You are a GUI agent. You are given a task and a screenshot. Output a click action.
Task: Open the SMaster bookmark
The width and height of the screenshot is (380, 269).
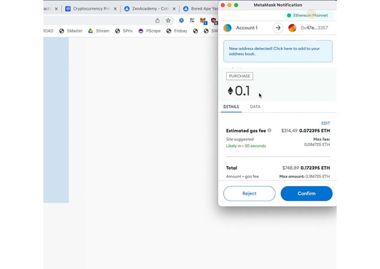71,31
